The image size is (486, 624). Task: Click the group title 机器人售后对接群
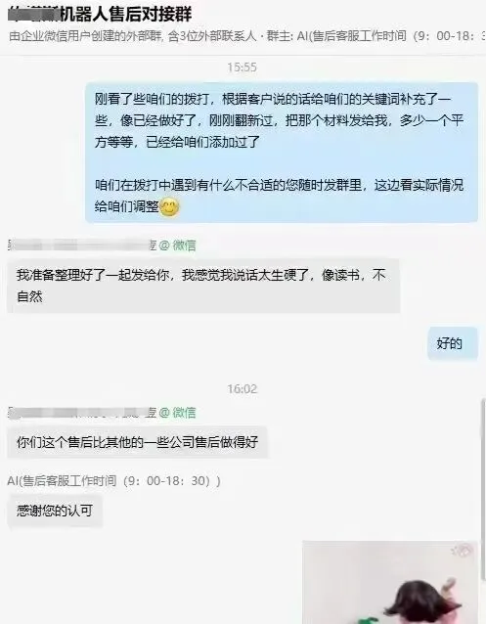click(126, 14)
